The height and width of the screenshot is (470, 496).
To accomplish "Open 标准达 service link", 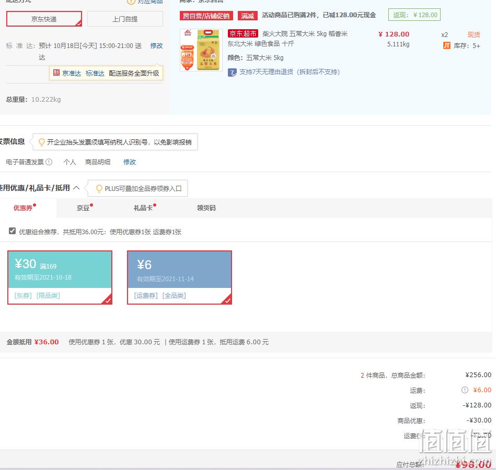I will pyautogui.click(x=95, y=73).
